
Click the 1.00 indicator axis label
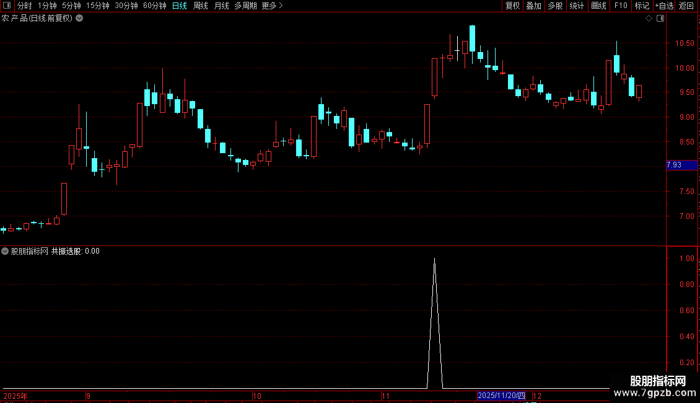point(686,259)
